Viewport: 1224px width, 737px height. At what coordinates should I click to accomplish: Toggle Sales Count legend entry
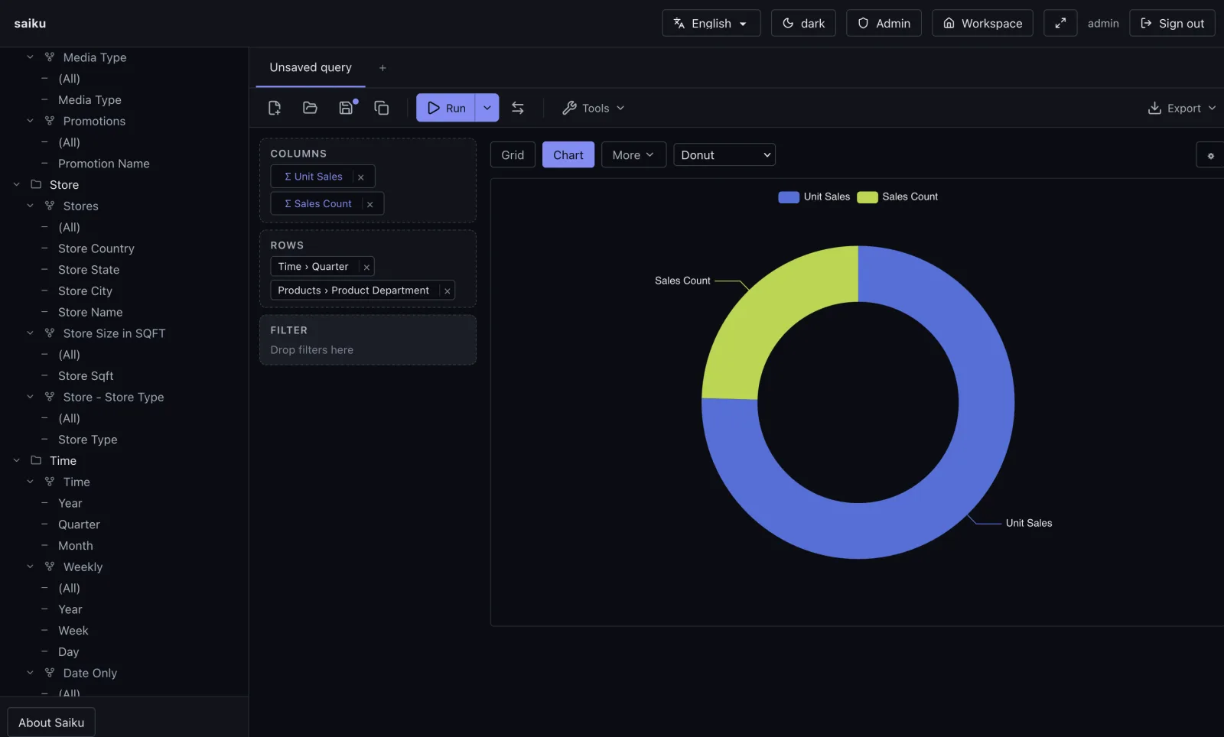pos(897,196)
